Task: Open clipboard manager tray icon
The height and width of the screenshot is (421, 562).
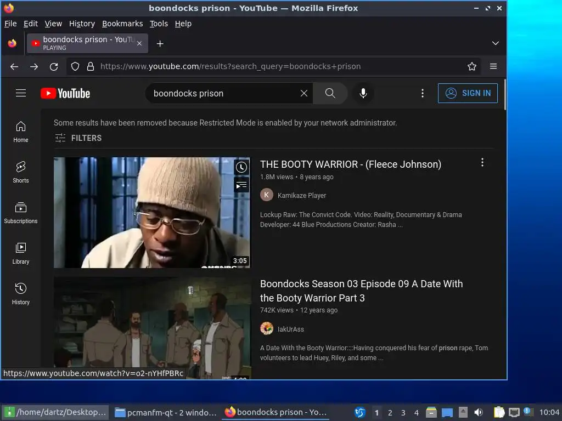Action: [x=499, y=412]
